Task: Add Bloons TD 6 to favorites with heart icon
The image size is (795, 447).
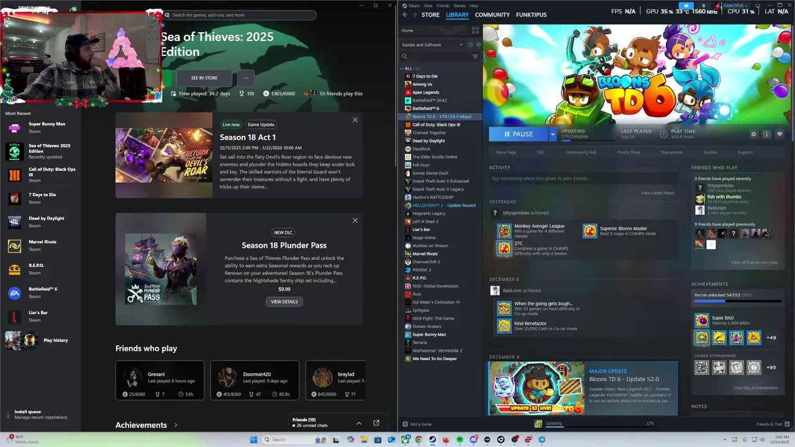Action: [x=779, y=134]
